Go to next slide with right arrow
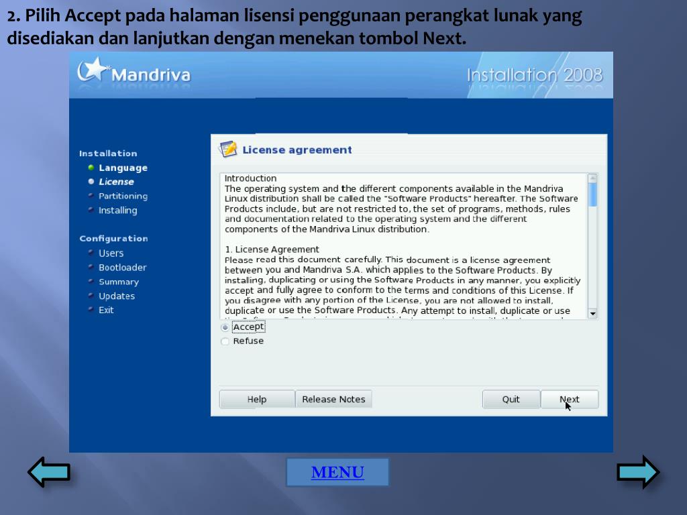687x515 pixels. (638, 472)
